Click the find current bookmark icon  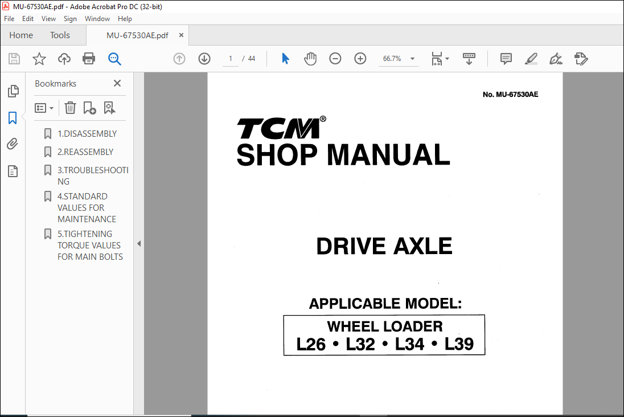[109, 108]
